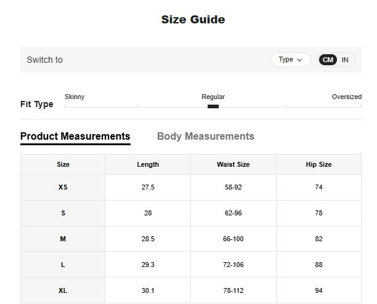
Task: Click the Switch to label
Action: click(x=44, y=60)
